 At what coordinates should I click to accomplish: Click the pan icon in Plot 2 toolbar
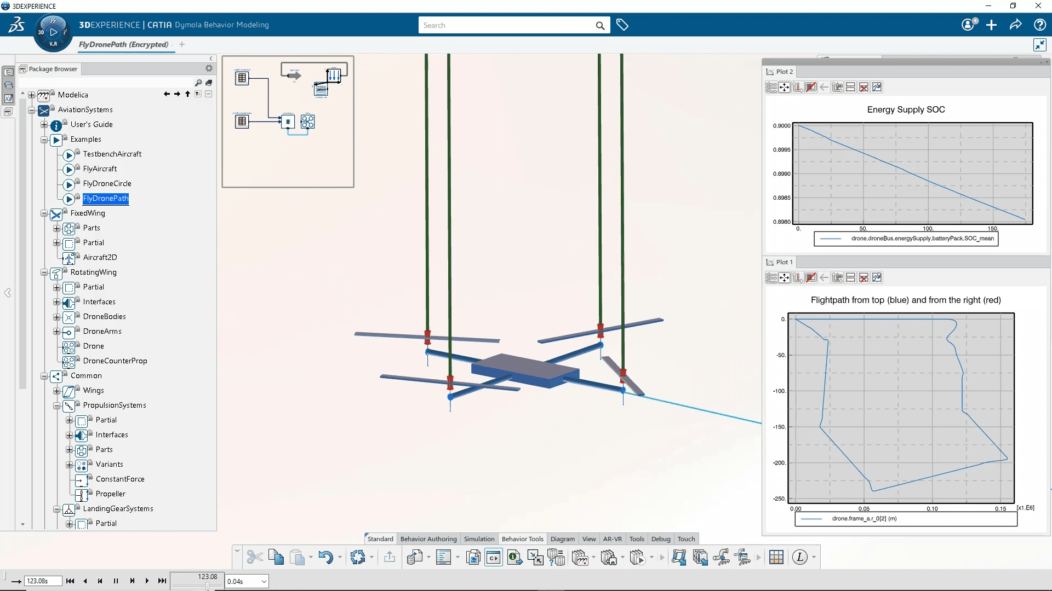[784, 86]
